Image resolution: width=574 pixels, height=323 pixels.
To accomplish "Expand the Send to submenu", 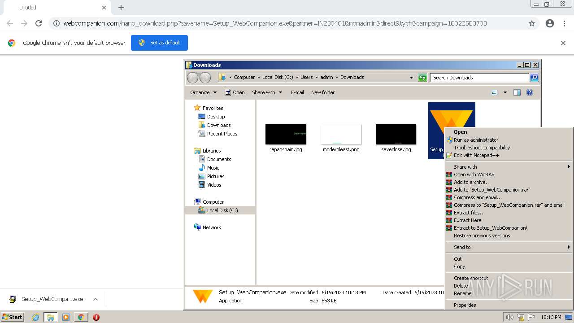I will coord(509,247).
